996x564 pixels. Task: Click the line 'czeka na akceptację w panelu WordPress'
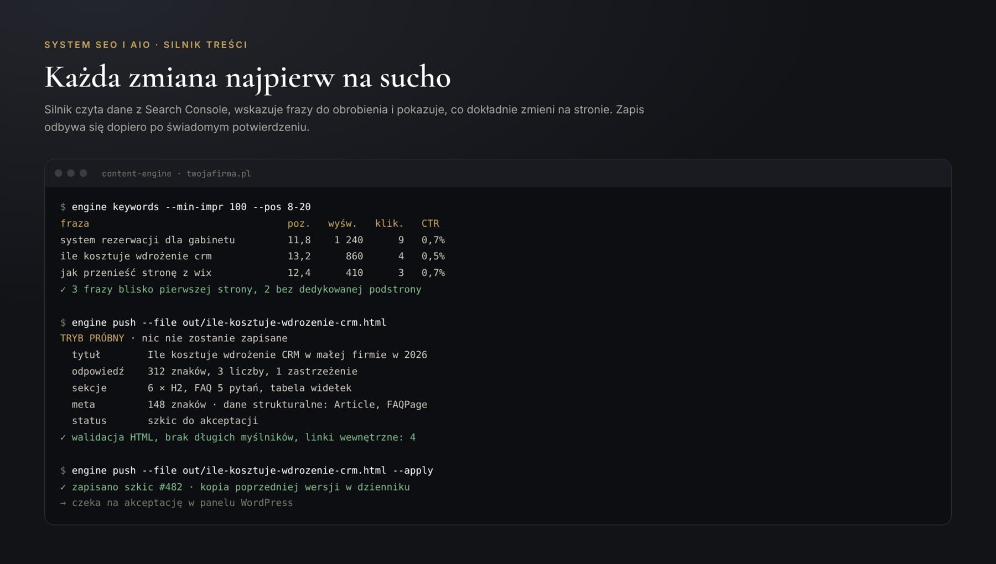pos(177,503)
